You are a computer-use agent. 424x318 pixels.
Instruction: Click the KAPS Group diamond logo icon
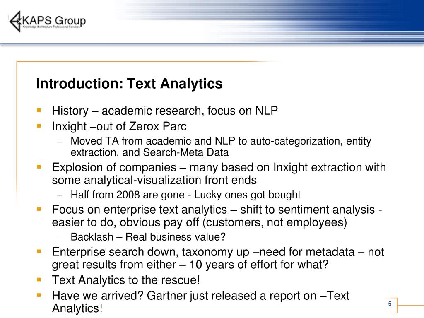click(15, 21)
